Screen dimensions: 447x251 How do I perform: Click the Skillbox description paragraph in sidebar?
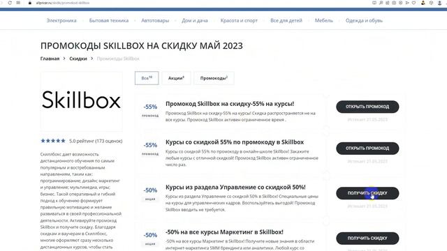click(81, 201)
